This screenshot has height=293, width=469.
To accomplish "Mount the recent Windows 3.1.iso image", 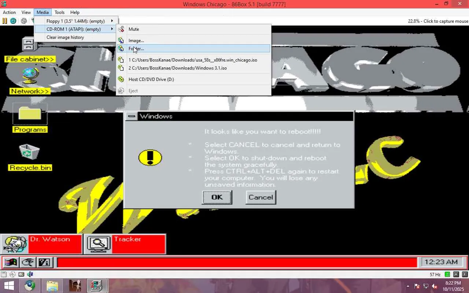I will click(193, 68).
